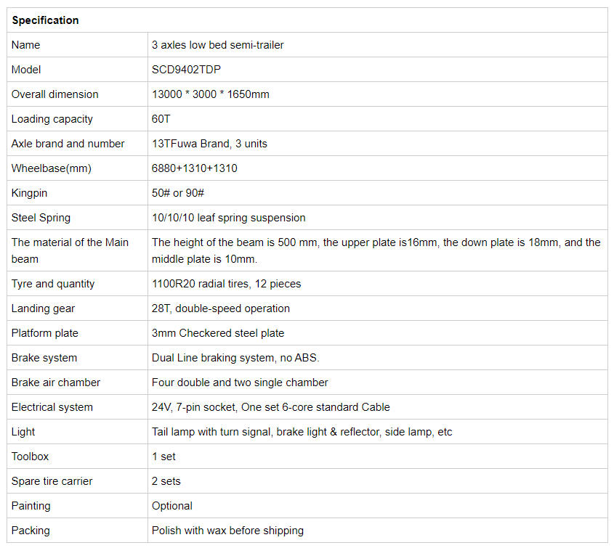Click the 60T loading capacity value

161,119
